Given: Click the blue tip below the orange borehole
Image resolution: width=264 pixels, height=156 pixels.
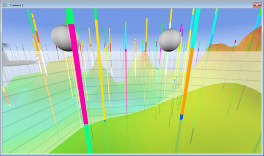Looking at the screenshot, I should coord(181,117).
